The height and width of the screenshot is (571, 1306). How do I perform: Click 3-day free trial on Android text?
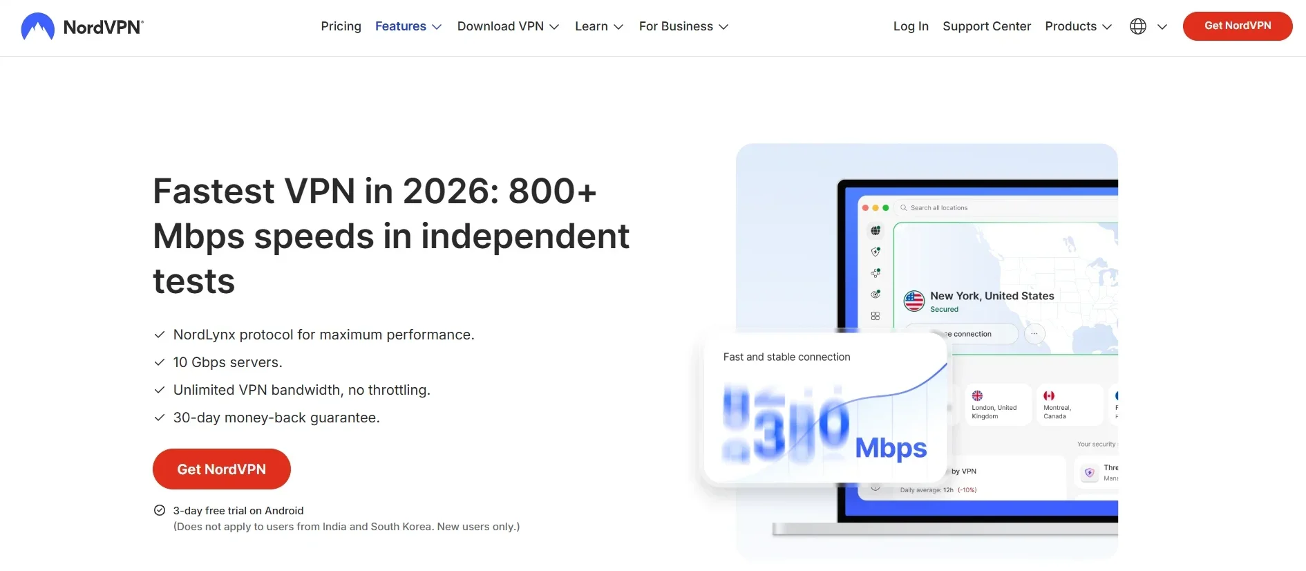[x=238, y=510]
